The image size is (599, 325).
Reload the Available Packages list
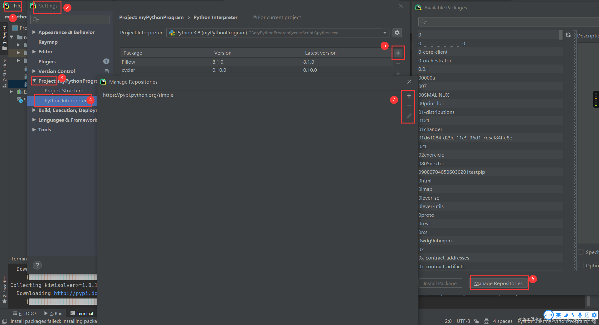click(x=568, y=35)
